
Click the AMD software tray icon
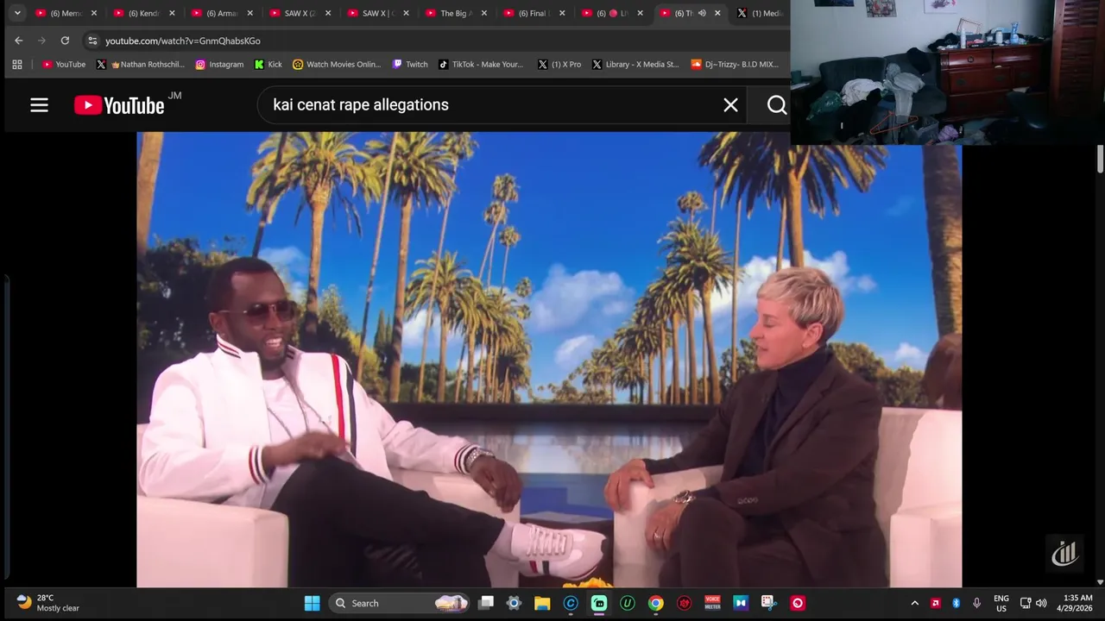click(935, 603)
